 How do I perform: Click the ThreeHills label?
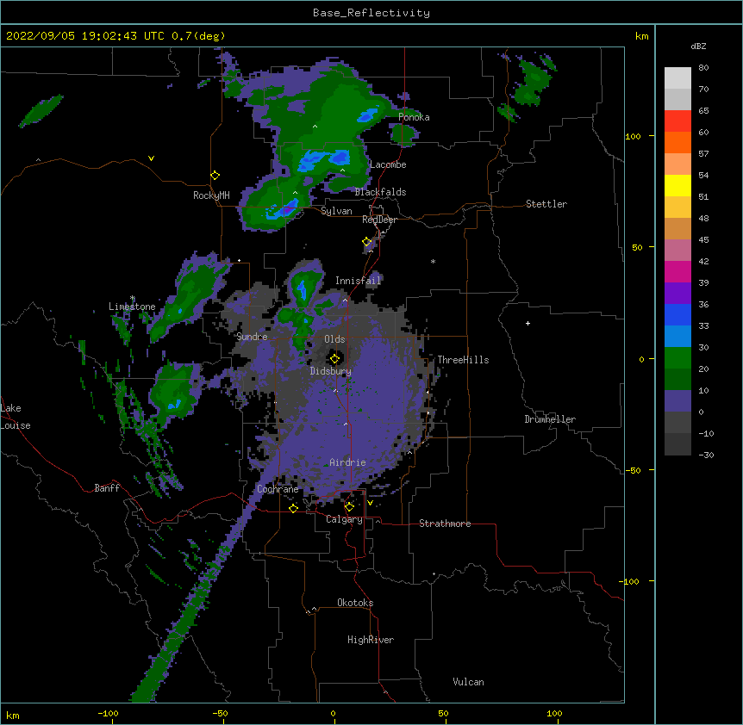[x=463, y=360]
